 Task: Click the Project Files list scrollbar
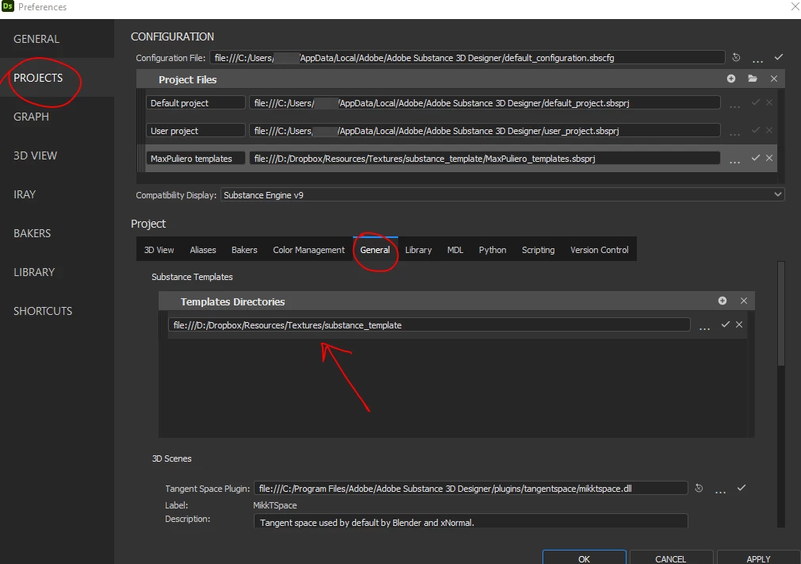pyautogui.click(x=781, y=136)
